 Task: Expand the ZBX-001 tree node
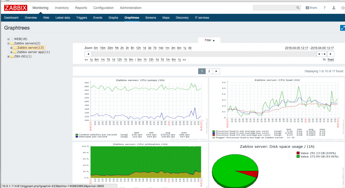[9, 56]
